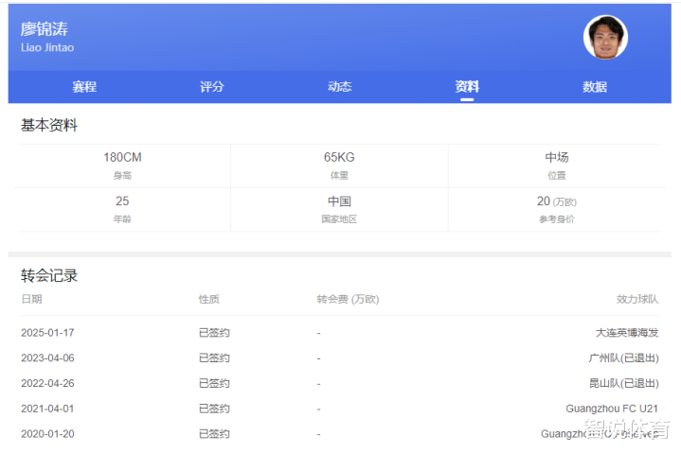Open the 大连英博海发 team link
The height and width of the screenshot is (453, 681).
626,333
